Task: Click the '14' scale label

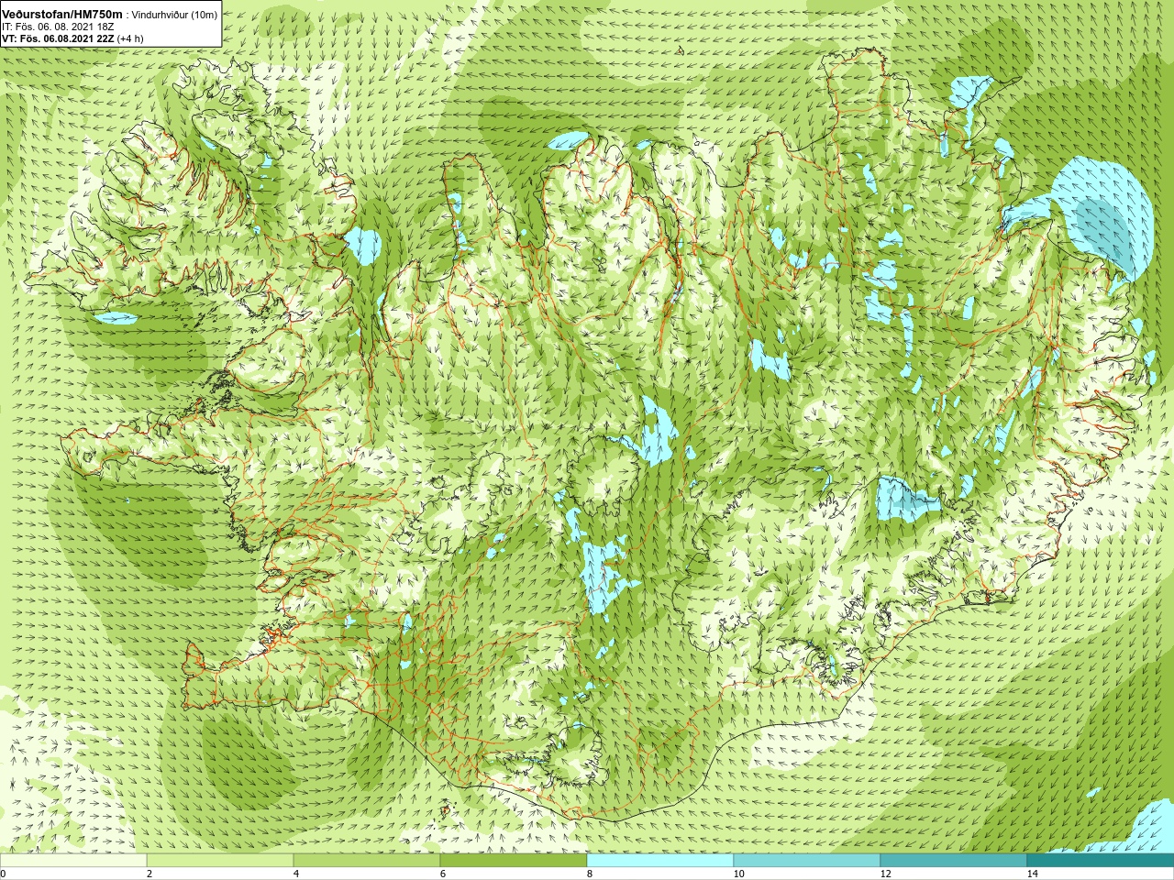Action: (x=1032, y=874)
